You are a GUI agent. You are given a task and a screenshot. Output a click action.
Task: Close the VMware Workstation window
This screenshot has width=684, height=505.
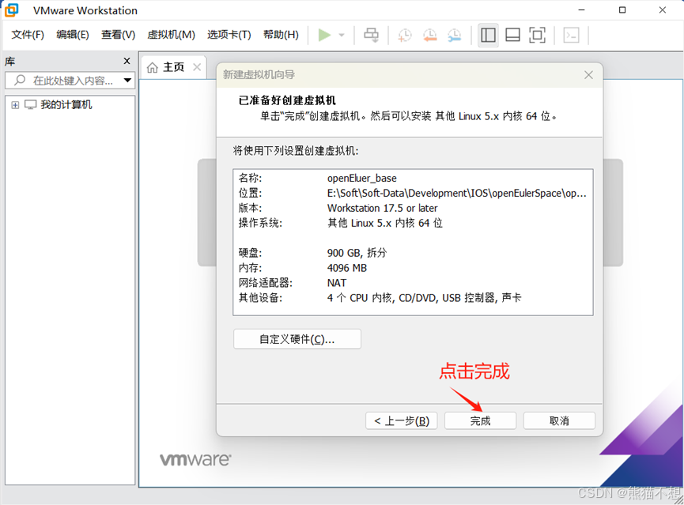[x=662, y=10]
